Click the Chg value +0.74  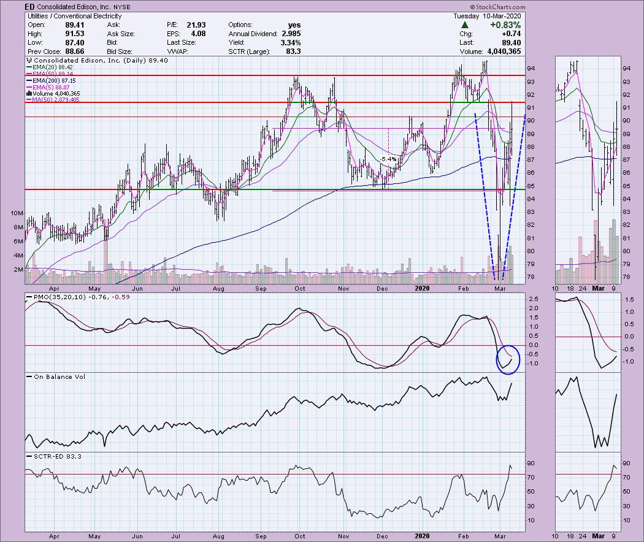coord(512,34)
